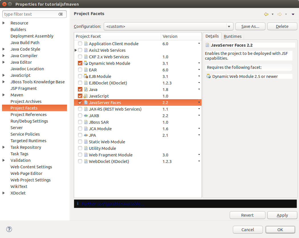This screenshot has width=299, height=238.
Task: Open the JavaServer Faces version dropdown
Action: pyautogui.click(x=199, y=102)
